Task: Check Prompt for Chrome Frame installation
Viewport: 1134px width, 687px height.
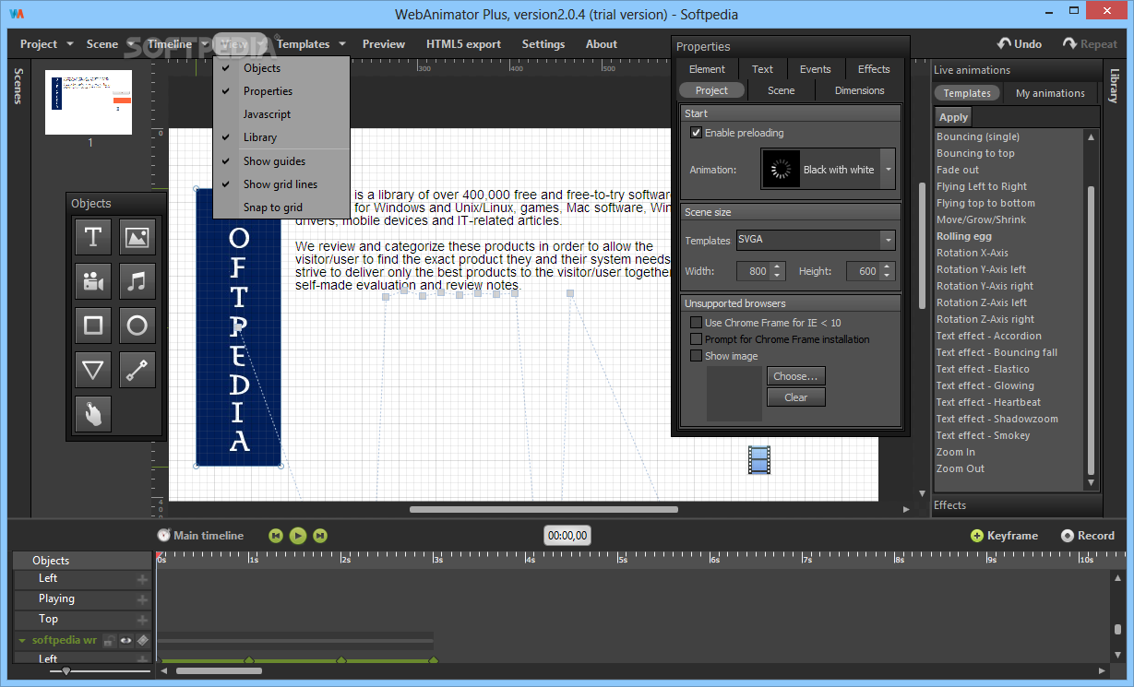Action: [696, 339]
